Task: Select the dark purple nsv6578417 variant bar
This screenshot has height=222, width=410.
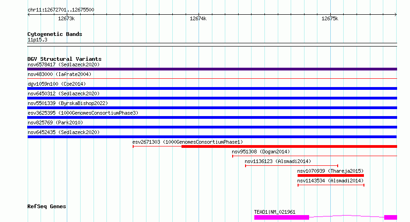Action: click(212, 69)
